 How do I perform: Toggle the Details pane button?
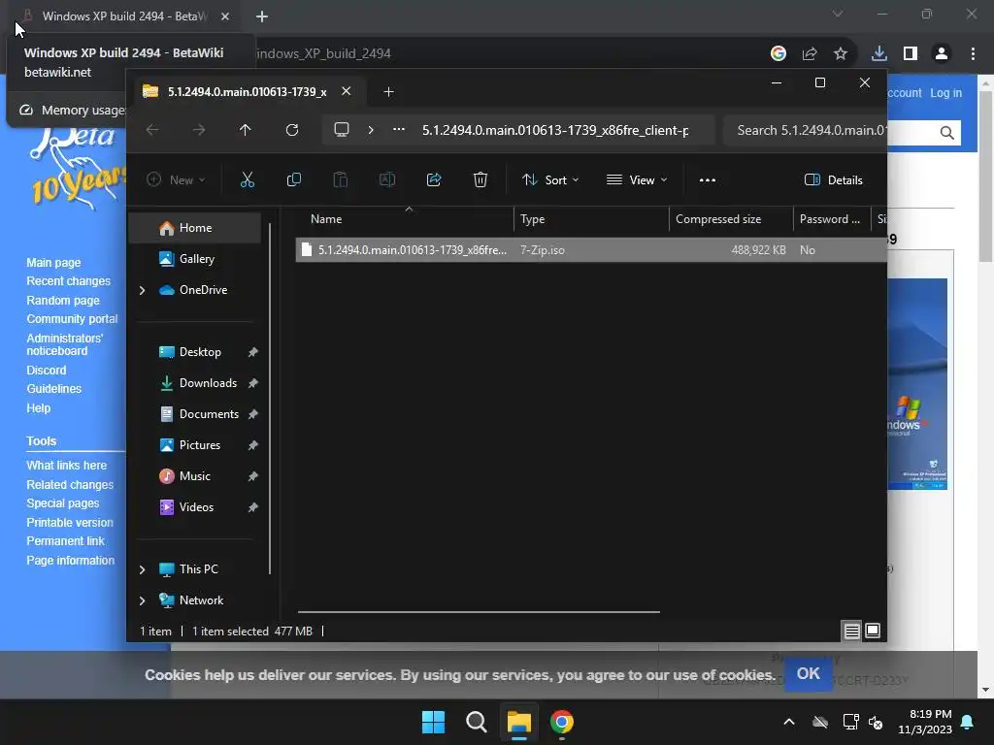[x=833, y=179]
